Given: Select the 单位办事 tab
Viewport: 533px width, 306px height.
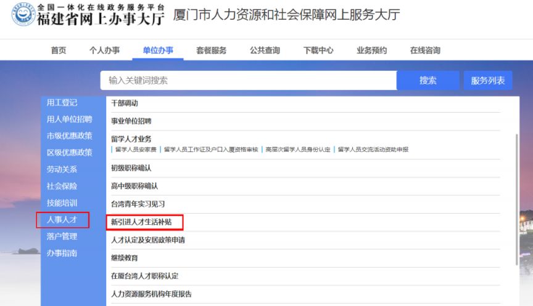Looking at the screenshot, I should point(158,50).
